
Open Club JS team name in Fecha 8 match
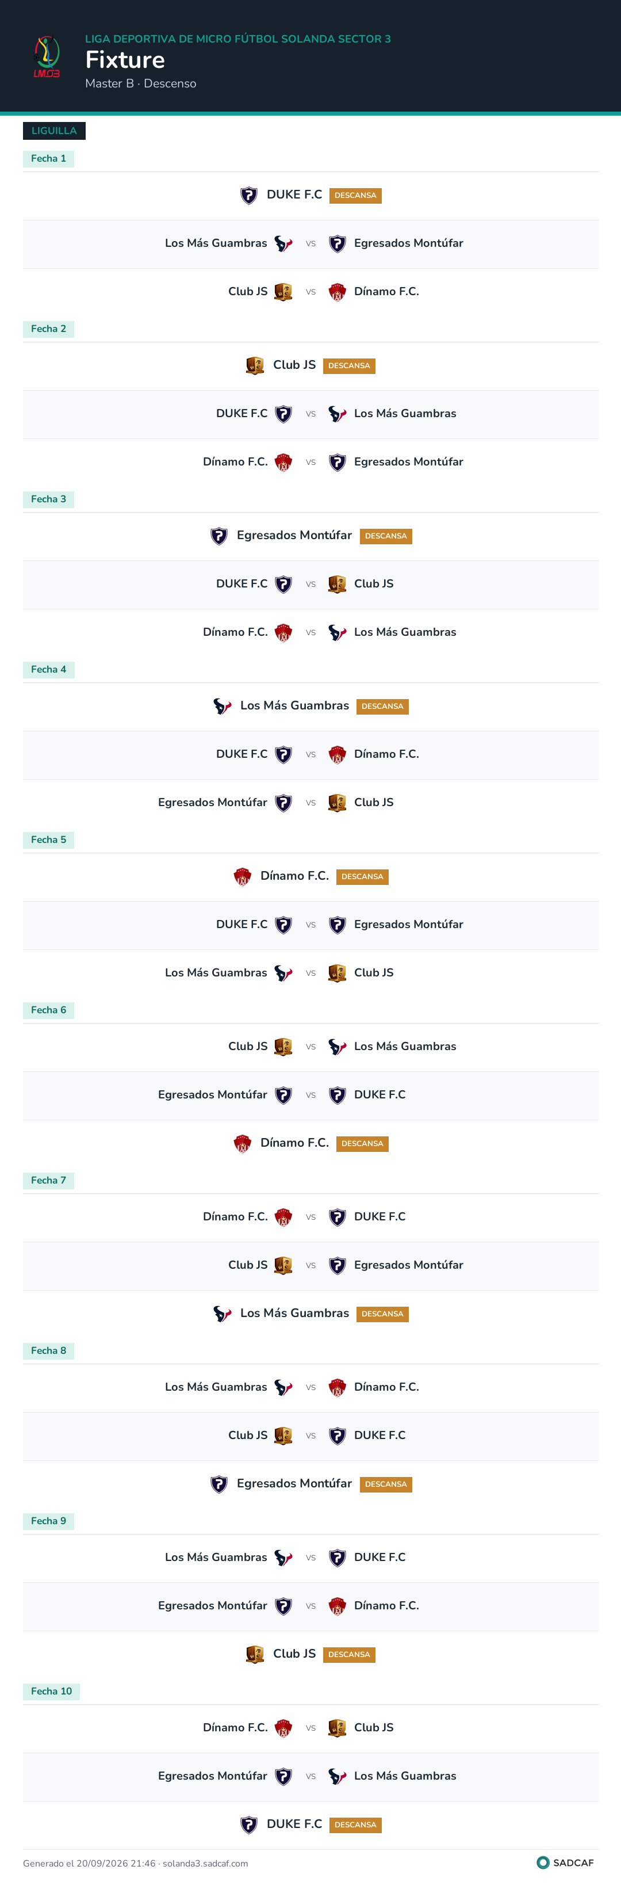tap(248, 1435)
